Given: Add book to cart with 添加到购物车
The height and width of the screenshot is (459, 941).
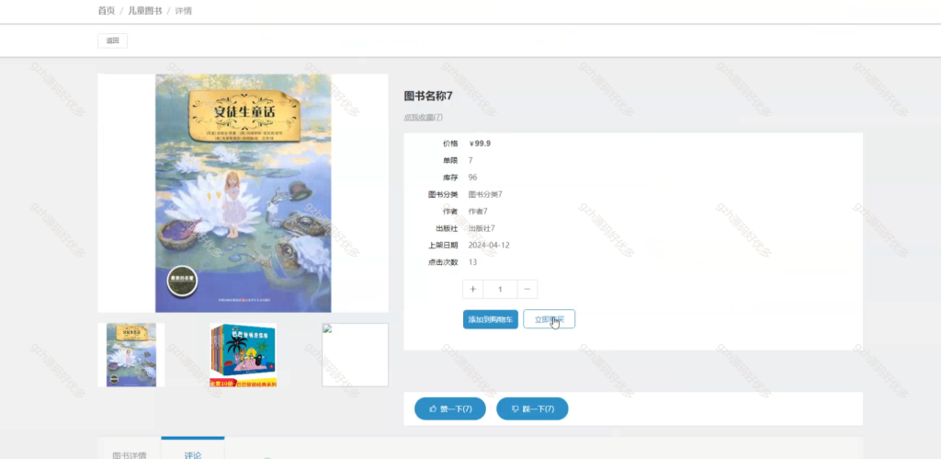Looking at the screenshot, I should [x=491, y=319].
